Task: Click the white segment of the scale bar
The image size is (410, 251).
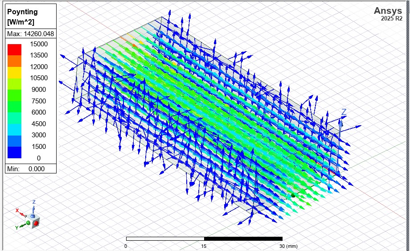Action: 165,239
